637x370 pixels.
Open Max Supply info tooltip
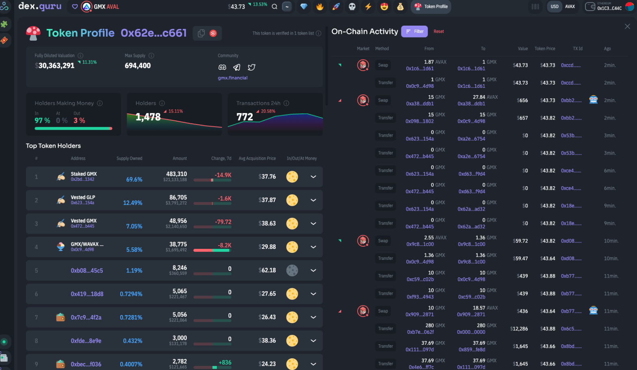coord(151,56)
